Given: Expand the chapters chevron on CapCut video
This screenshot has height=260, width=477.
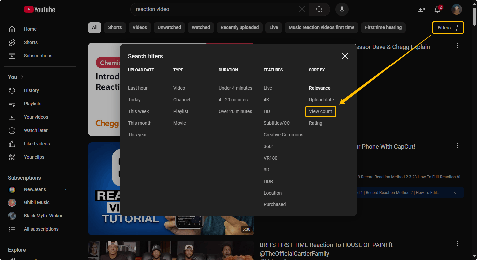Looking at the screenshot, I should pos(456,193).
